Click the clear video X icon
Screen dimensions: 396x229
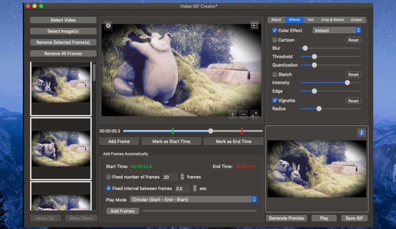click(x=108, y=26)
